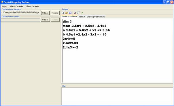Viewport: 174px width, 106px height.
Task: Click Spremi next to input file path
Action: [x=55, y=13]
